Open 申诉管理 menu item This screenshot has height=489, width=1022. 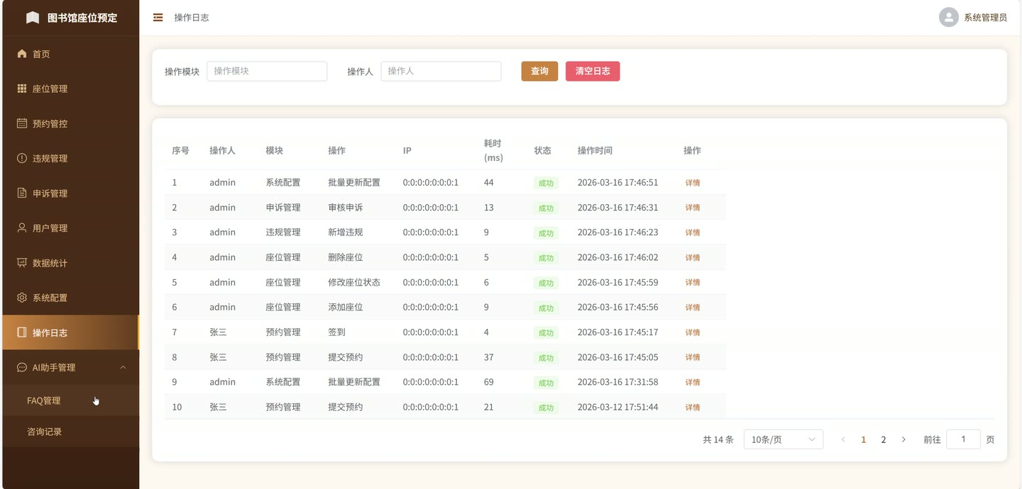coord(71,193)
